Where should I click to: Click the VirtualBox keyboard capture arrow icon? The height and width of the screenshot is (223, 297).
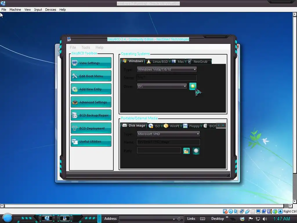[x=280, y=211]
